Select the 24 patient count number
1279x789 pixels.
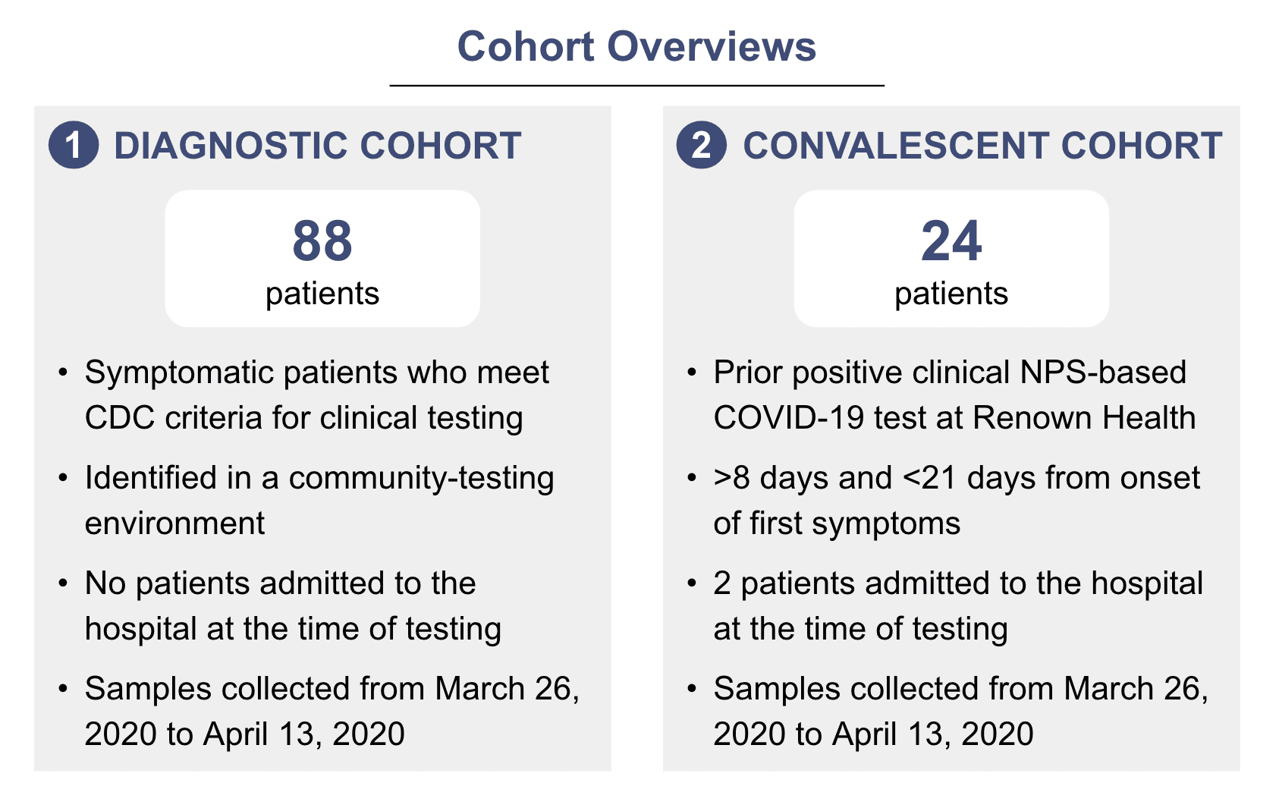tap(951, 241)
